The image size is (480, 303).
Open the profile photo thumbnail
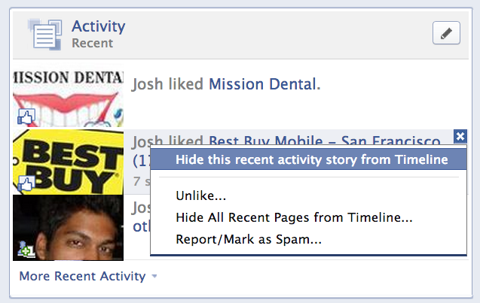[68, 227]
